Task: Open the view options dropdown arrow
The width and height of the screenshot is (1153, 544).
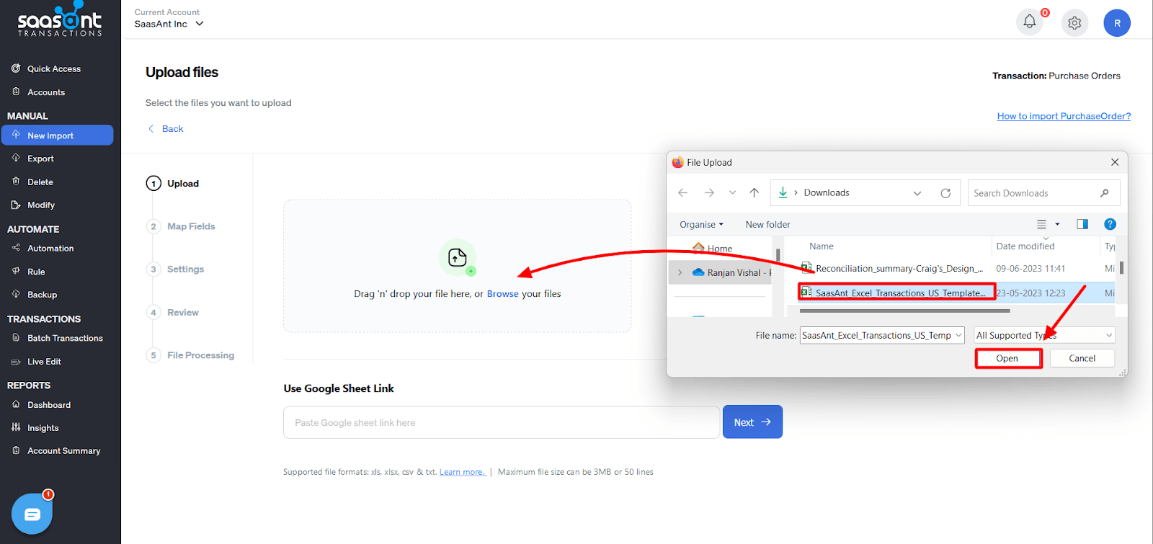Action: tap(1057, 224)
